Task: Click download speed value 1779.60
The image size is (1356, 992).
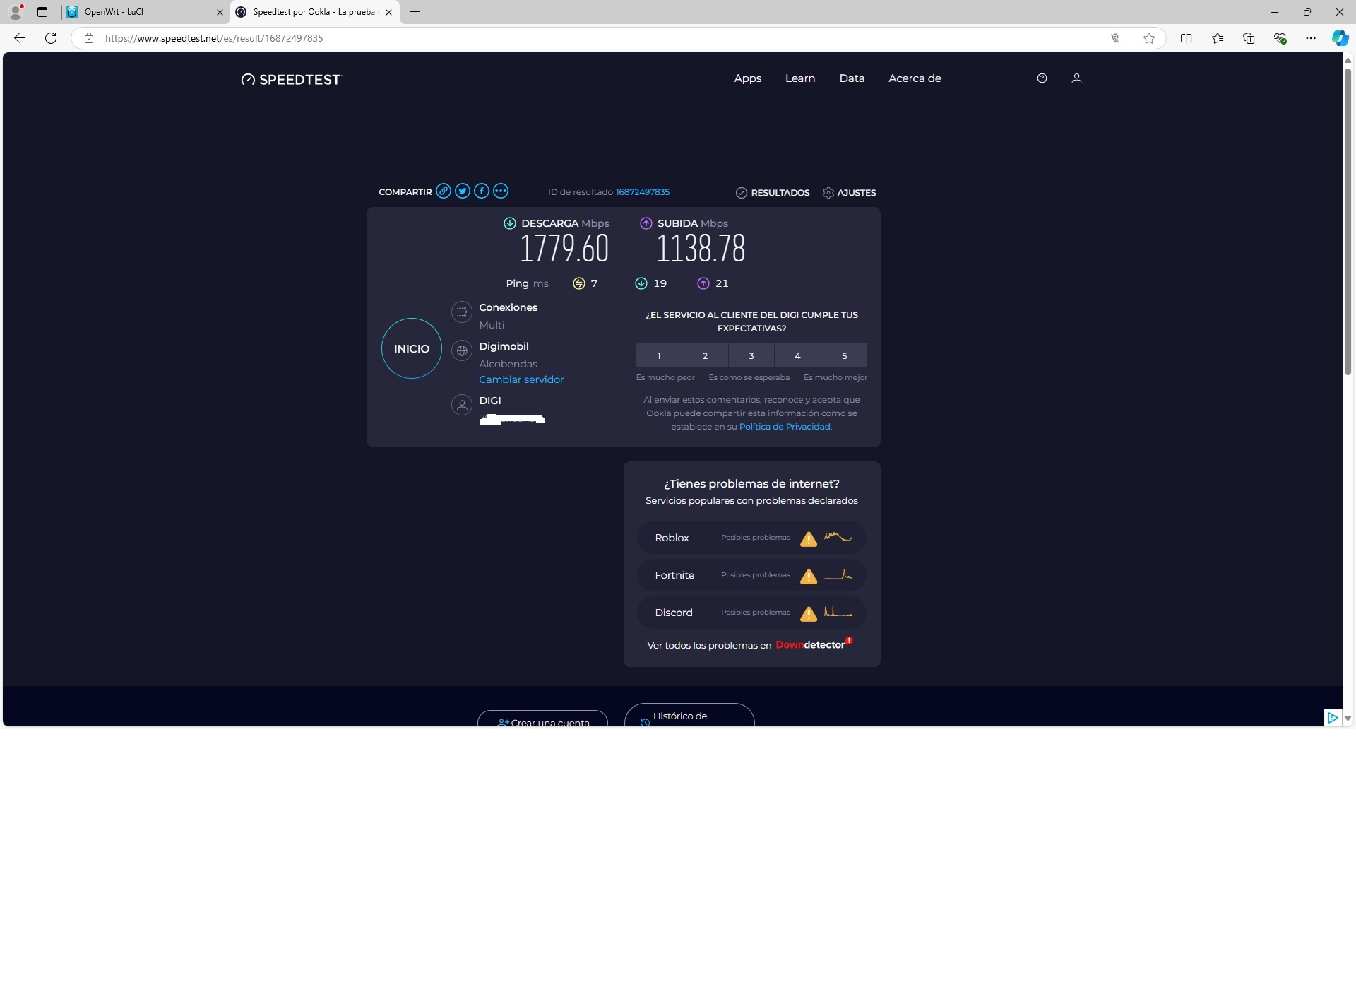Action: [x=564, y=248]
